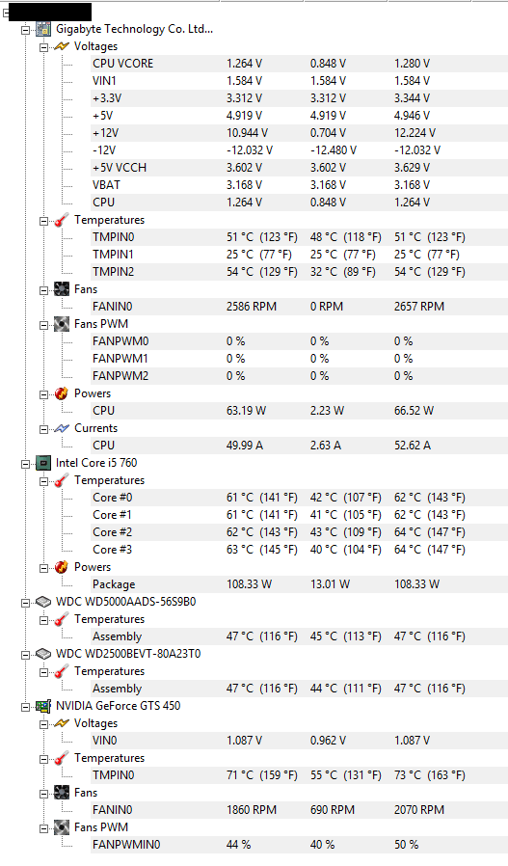The width and height of the screenshot is (508, 866).
Task: Click the Intel Core i5 760 chip icon
Action: [x=43, y=463]
